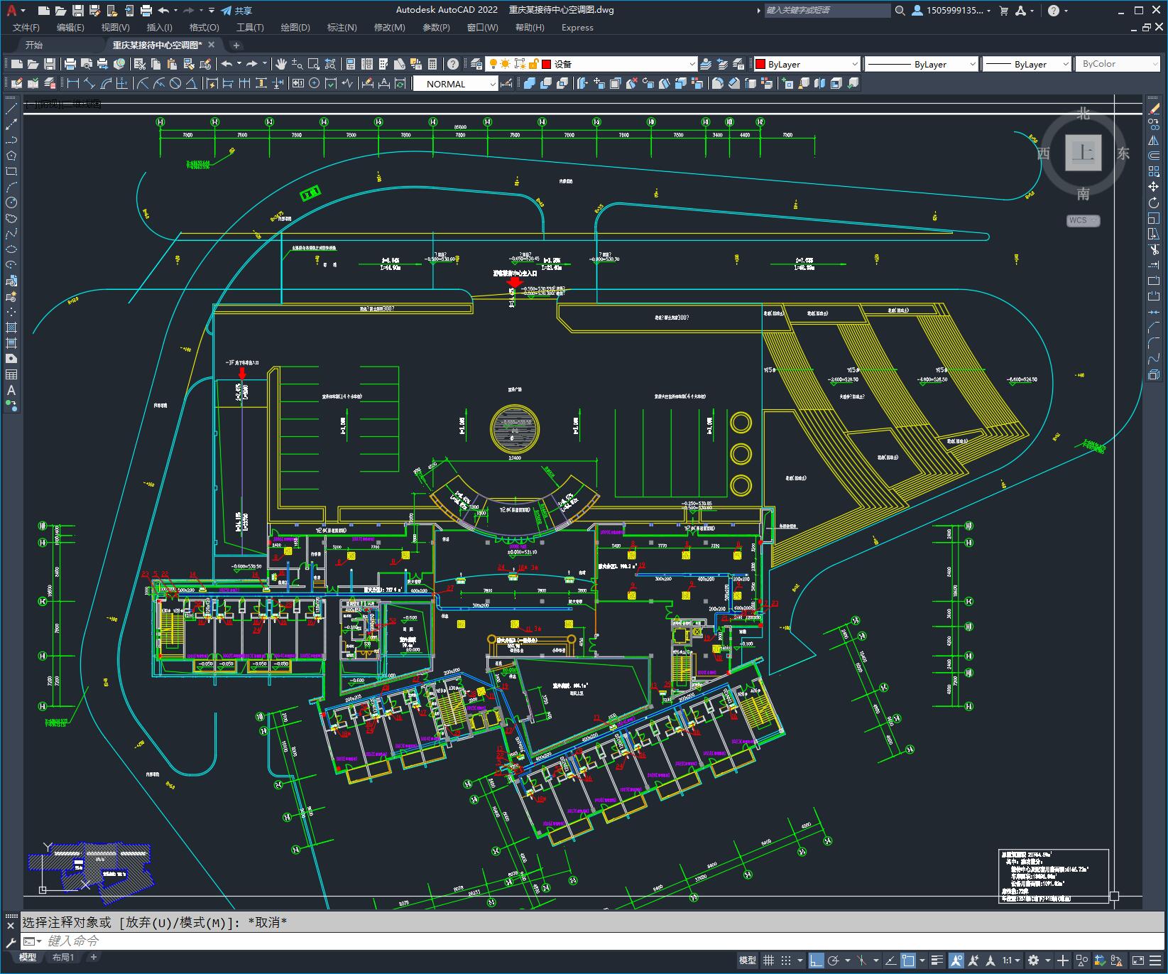The width and height of the screenshot is (1168, 974).
Task: Open the Help question mark icon
Action: click(x=453, y=64)
